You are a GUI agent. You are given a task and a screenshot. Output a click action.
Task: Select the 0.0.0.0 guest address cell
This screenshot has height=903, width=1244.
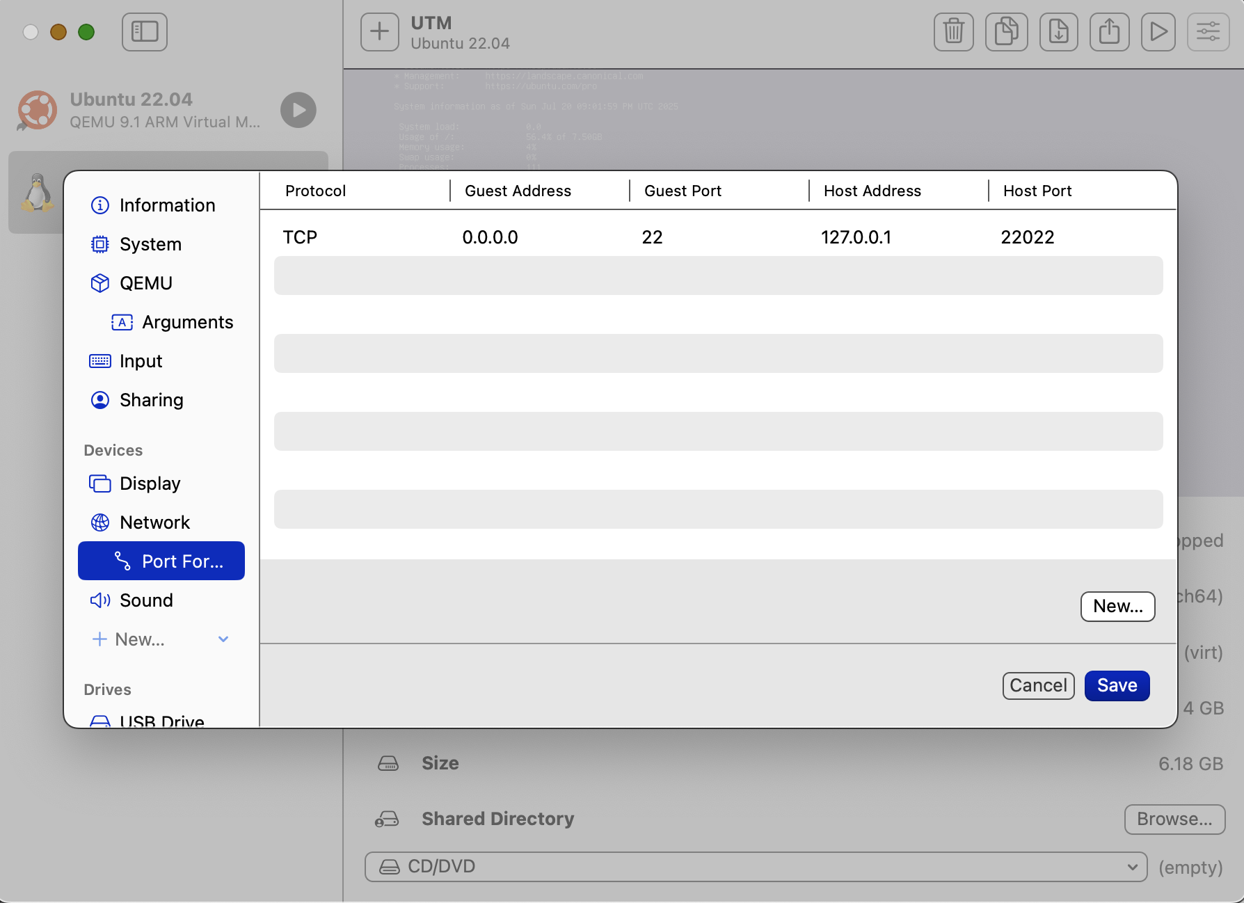point(490,237)
